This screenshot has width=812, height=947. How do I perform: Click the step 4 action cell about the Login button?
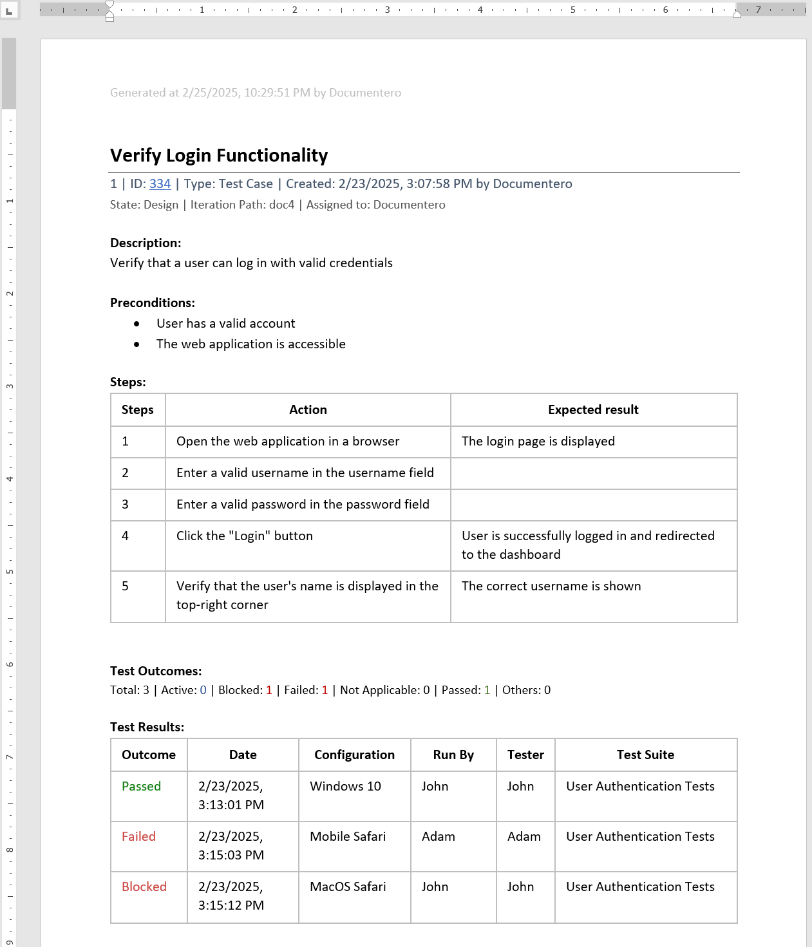pyautogui.click(x=245, y=536)
